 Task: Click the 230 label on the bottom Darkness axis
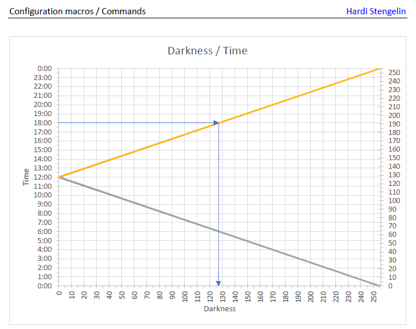[x=348, y=296]
